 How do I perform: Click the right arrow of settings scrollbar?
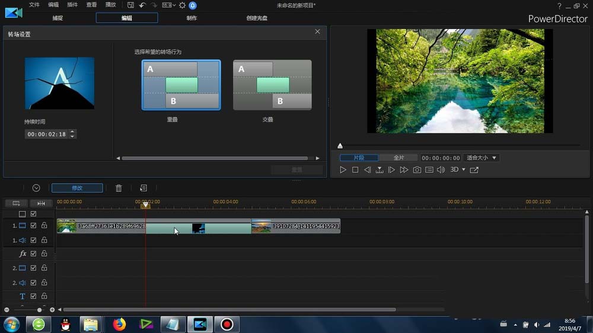[318, 158]
